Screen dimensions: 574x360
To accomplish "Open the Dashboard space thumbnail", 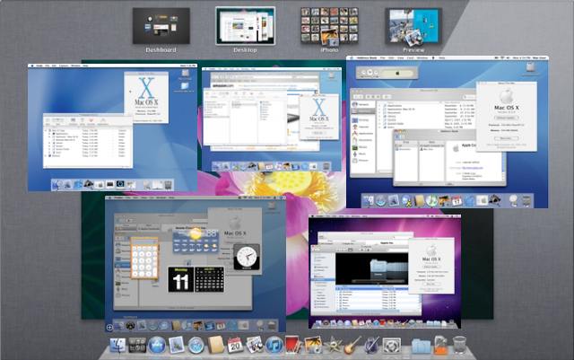I will coord(161,26).
